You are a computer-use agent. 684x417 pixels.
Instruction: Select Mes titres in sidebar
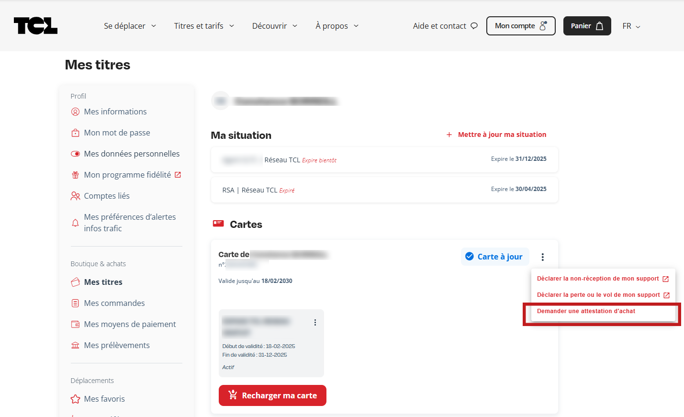[103, 282]
